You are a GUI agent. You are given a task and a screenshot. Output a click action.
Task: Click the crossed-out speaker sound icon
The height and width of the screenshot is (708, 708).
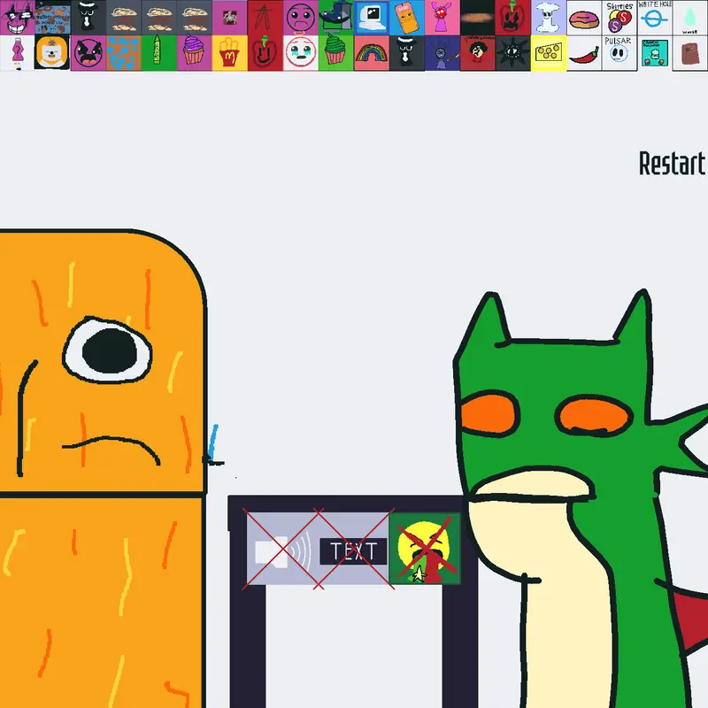282,550
